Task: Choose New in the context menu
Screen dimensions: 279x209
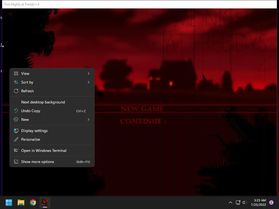Action: tap(52, 119)
